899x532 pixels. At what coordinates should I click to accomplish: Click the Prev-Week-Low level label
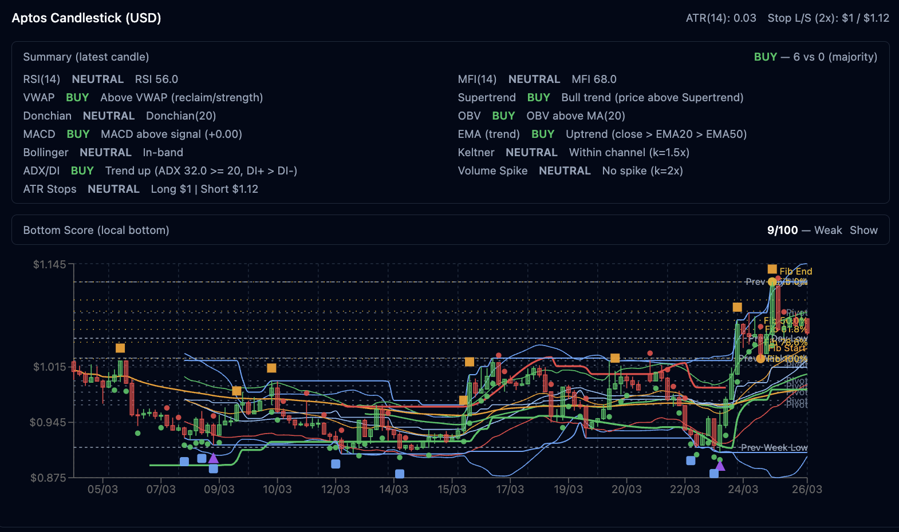(774, 447)
